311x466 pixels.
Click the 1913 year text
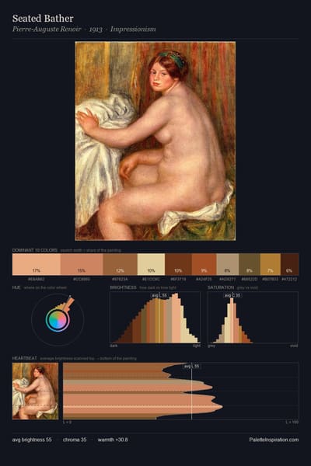click(96, 30)
